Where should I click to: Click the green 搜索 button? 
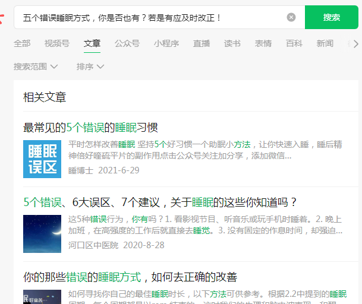[332, 17]
